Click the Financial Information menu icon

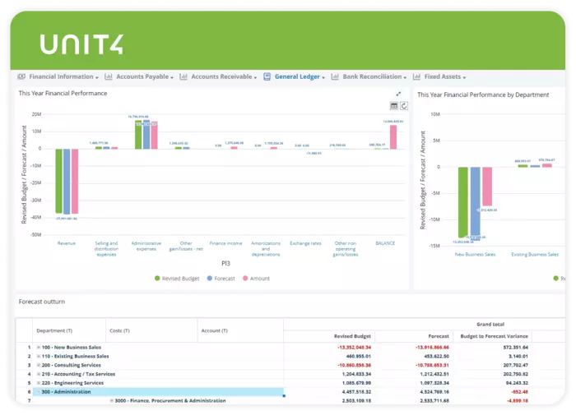23,76
